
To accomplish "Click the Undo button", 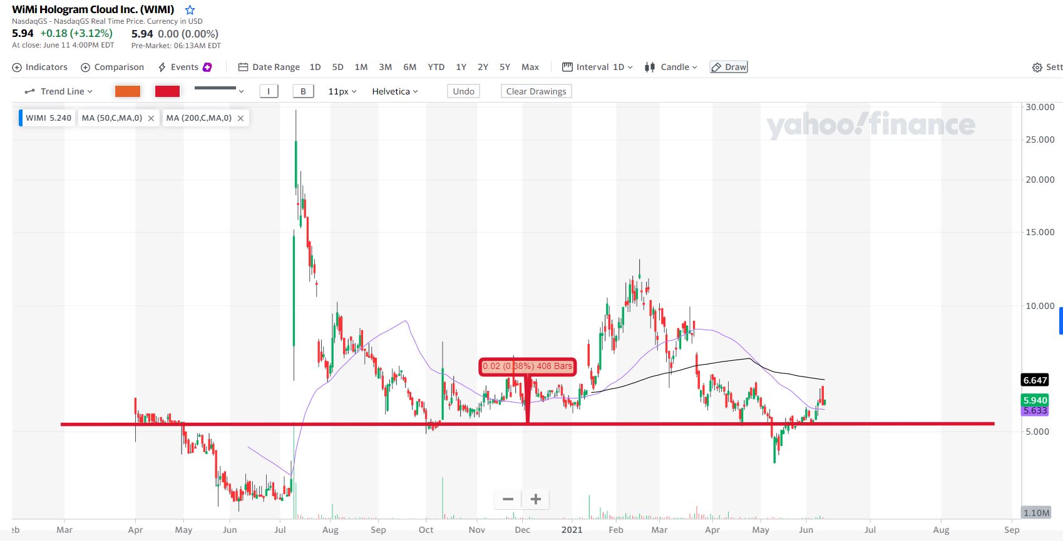I will (464, 91).
